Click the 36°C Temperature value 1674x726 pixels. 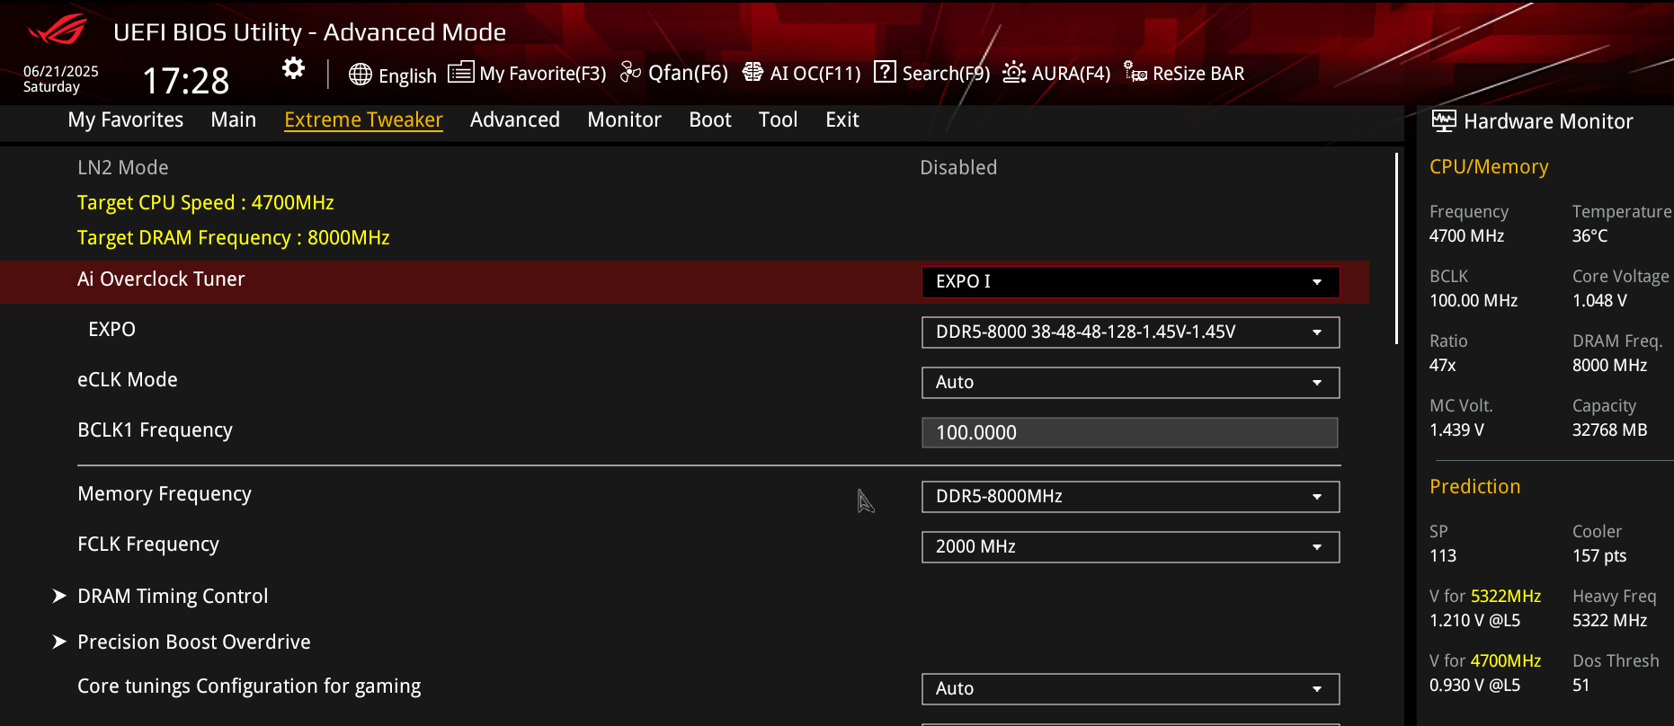pyautogui.click(x=1589, y=235)
